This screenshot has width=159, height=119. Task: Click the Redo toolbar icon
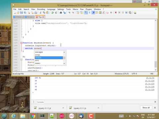point(56,13)
